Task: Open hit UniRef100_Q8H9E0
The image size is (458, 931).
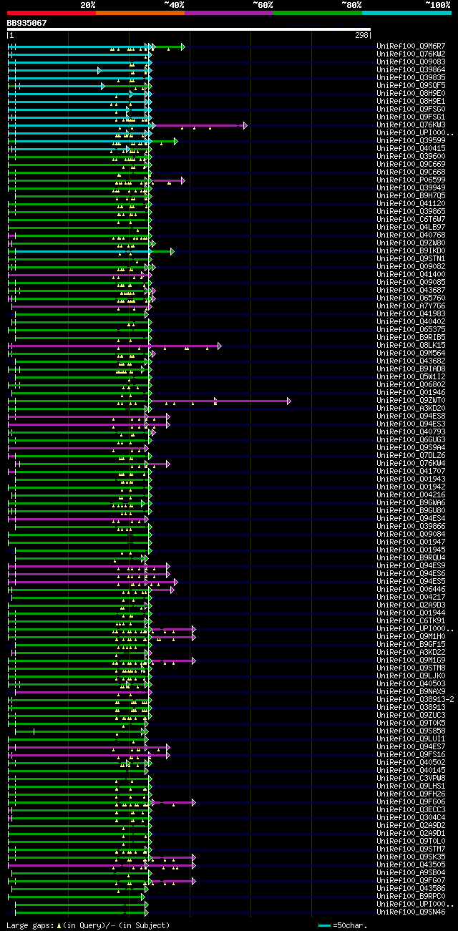Action: coord(411,94)
